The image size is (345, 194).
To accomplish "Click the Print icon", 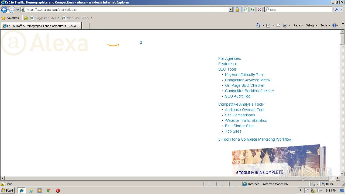I will (285, 25).
